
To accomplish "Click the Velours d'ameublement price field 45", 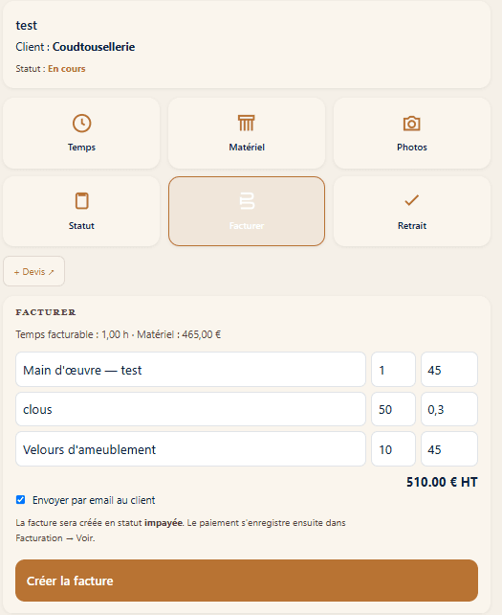I will (x=449, y=449).
